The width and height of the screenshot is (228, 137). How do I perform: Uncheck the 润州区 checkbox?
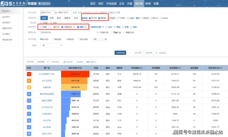(x=99, y=18)
